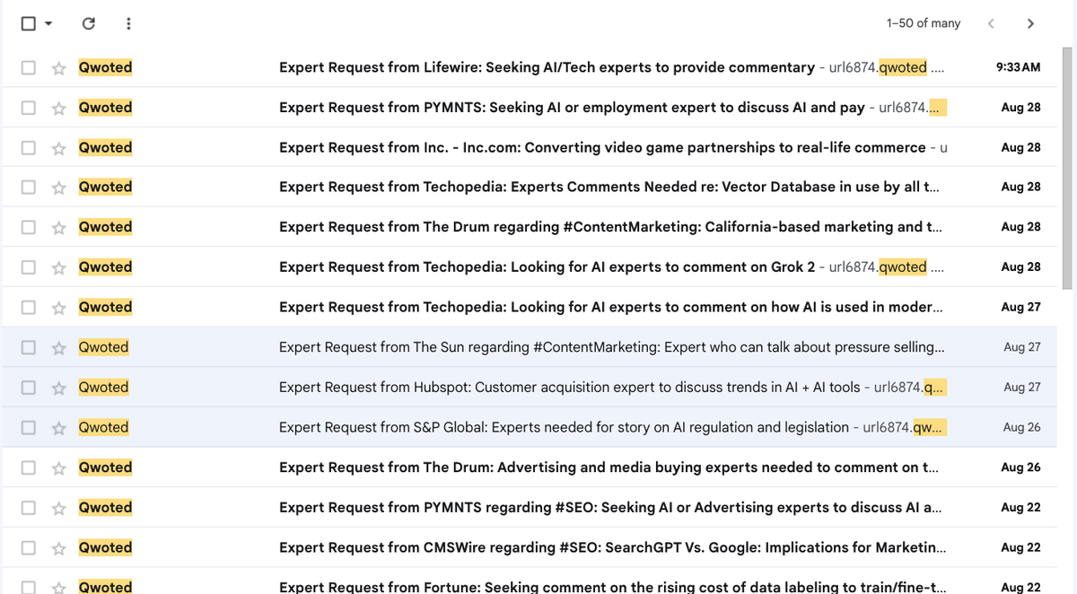Open PYMNTS 'Seeking AI or Advertising experts' subject
This screenshot has height=594, width=1077.
click(x=610, y=508)
